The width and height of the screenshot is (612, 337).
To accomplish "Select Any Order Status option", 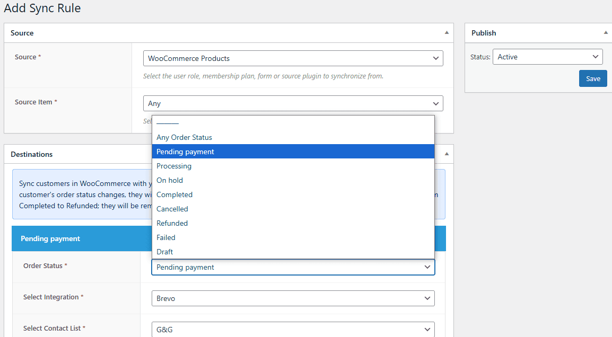I will (x=293, y=137).
